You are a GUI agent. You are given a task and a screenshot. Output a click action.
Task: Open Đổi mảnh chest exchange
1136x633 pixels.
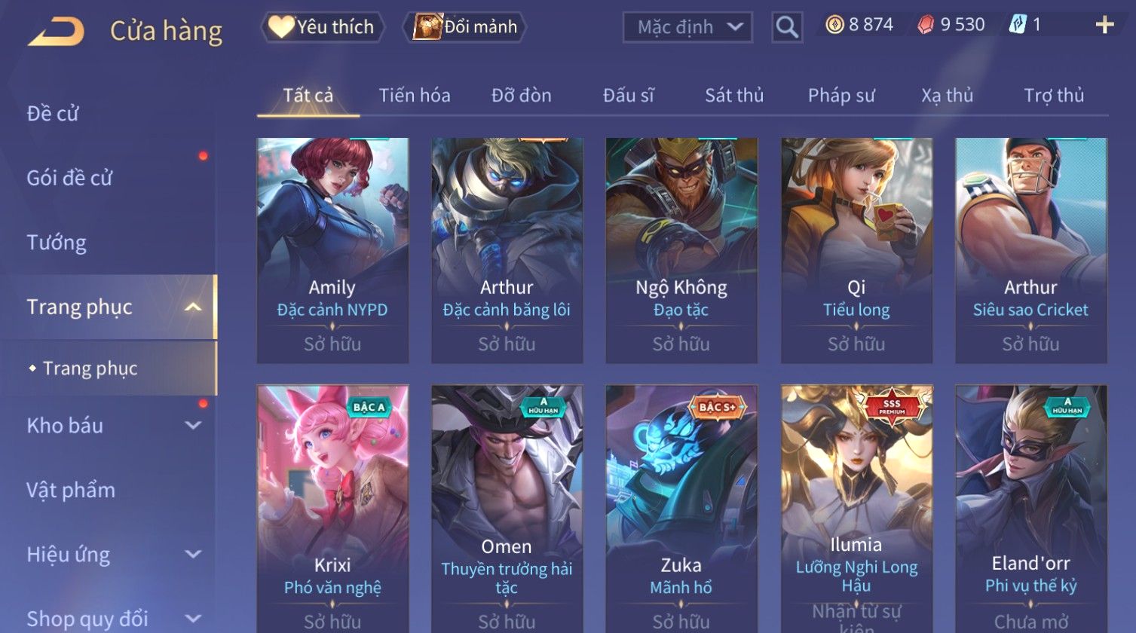[465, 27]
